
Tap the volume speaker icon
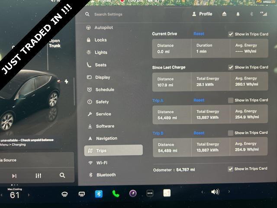click(216, 192)
